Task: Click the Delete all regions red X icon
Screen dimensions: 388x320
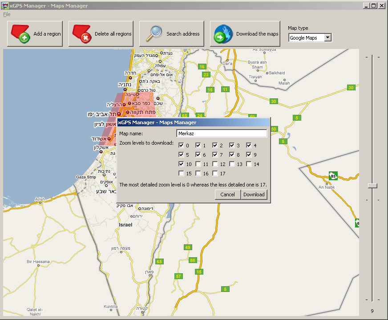Action: 82,34
